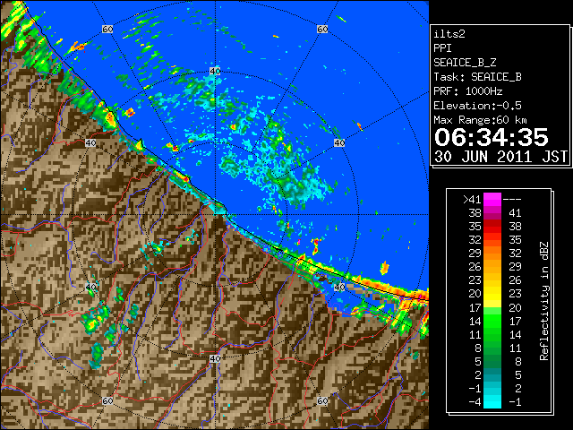573x430 pixels.
Task: Click the timestamp "06:34:35"
Action: (492, 137)
